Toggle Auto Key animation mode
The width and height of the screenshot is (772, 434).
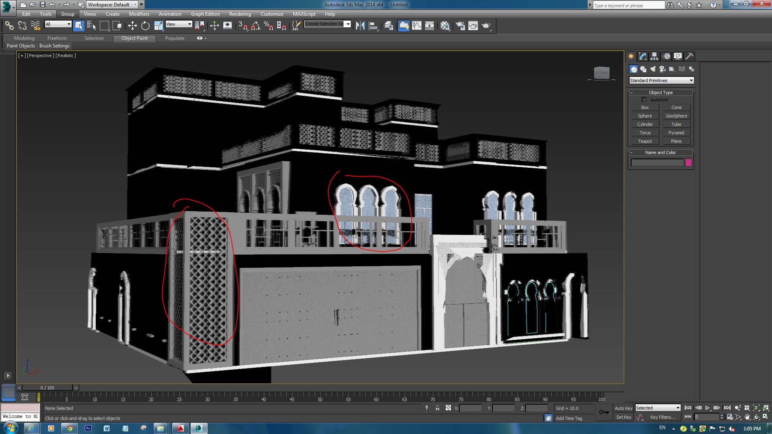[x=623, y=408]
